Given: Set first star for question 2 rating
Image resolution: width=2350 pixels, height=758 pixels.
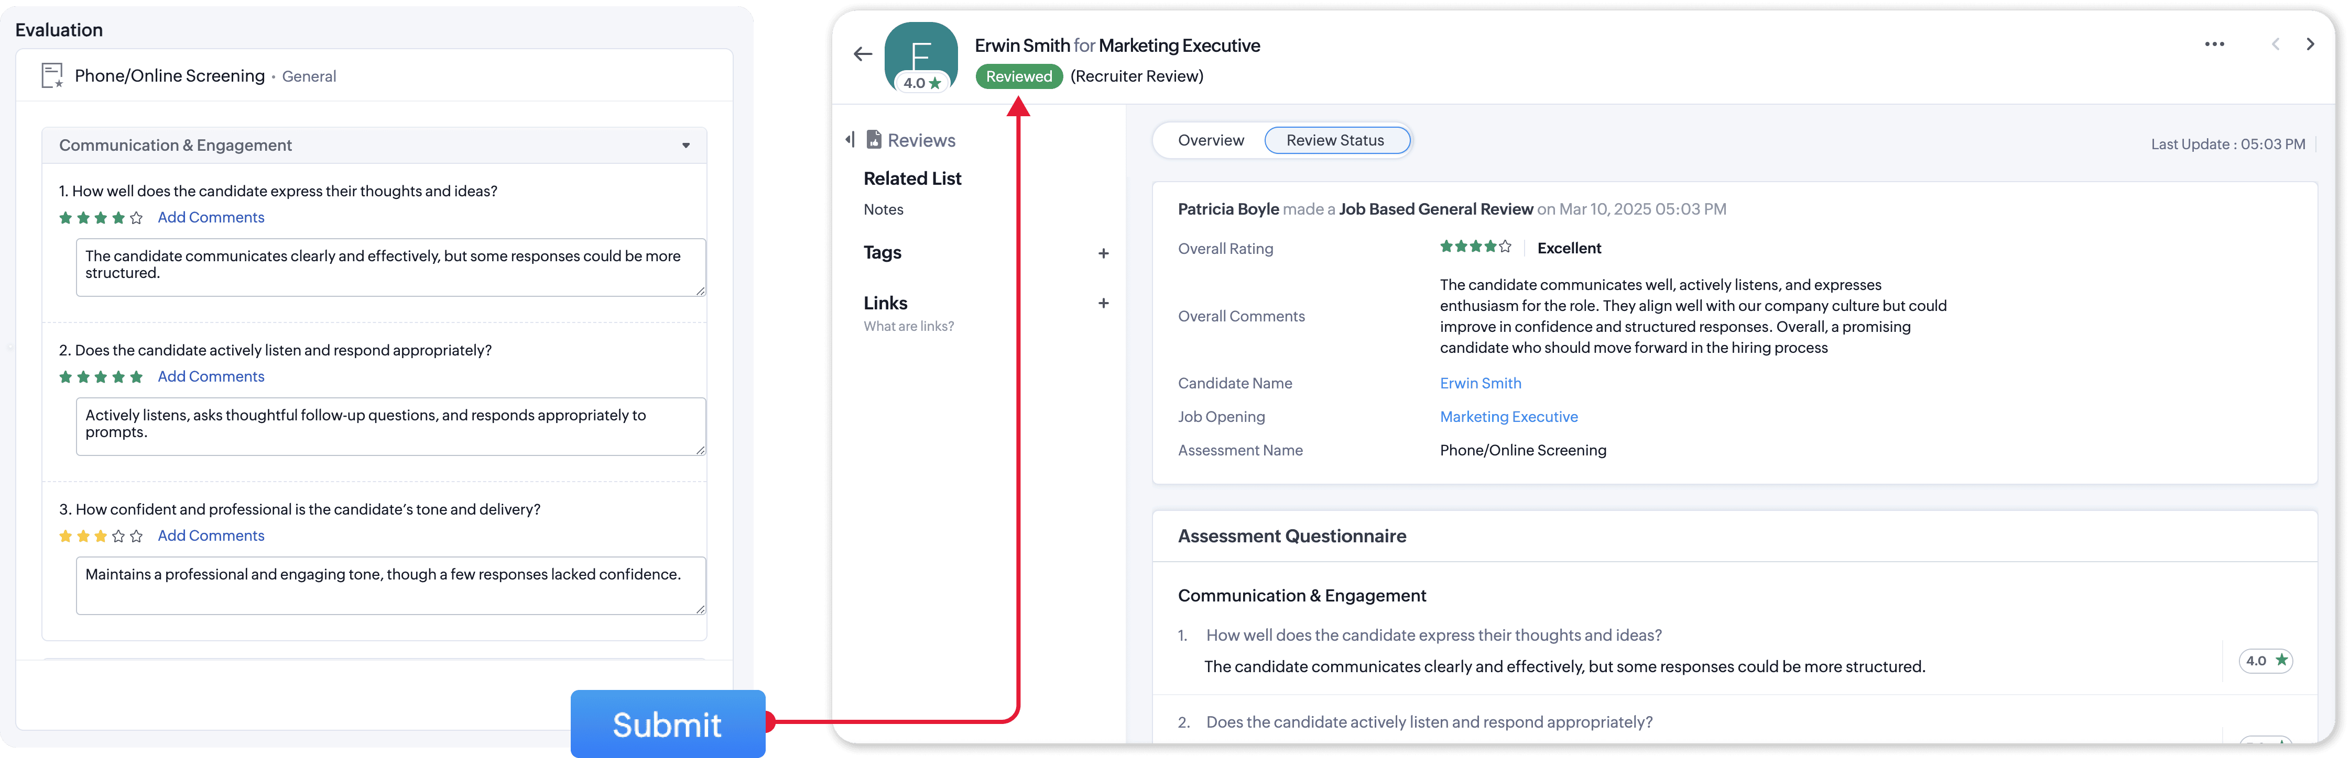Looking at the screenshot, I should [x=66, y=377].
